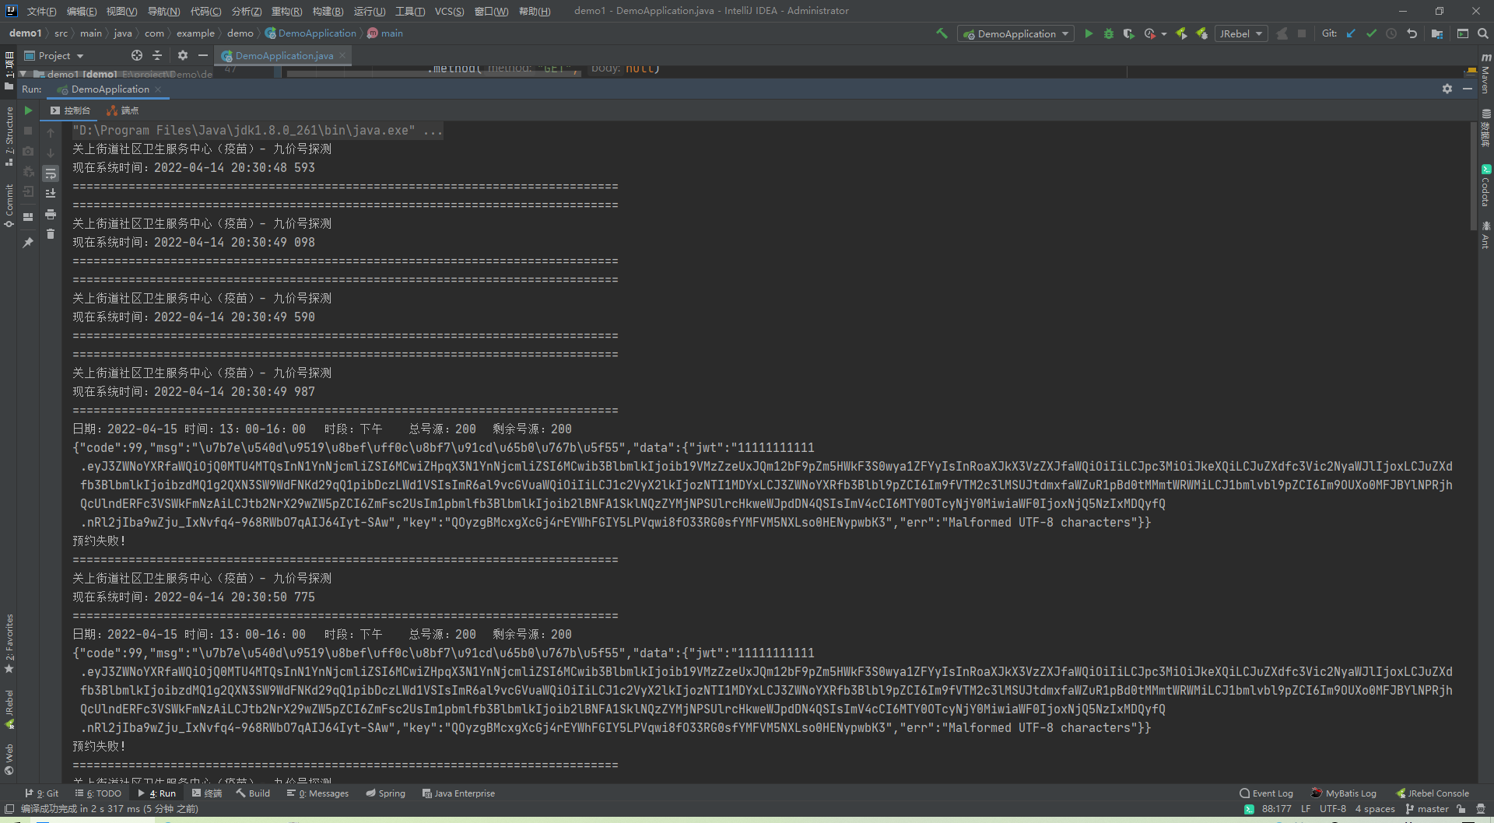Viewport: 1494px width, 823px height.
Task: Minimize the Run tool window
Action: [x=1468, y=89]
